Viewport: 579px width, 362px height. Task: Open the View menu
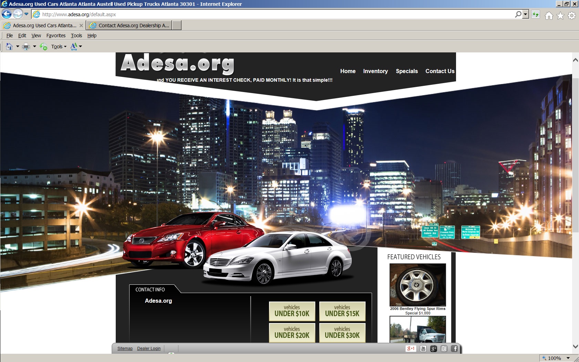pyautogui.click(x=36, y=36)
